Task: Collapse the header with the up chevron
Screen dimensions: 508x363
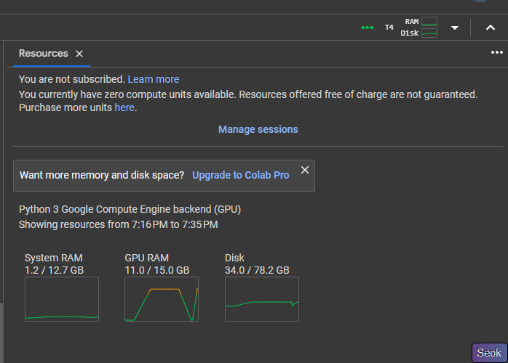Action: (x=490, y=28)
